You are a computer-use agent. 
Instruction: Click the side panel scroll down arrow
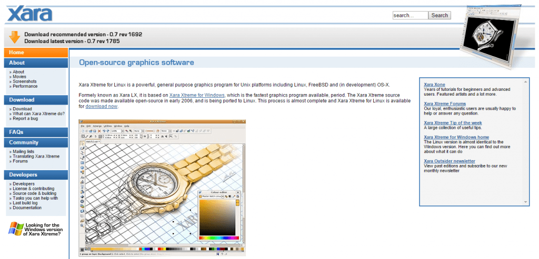(526, 202)
